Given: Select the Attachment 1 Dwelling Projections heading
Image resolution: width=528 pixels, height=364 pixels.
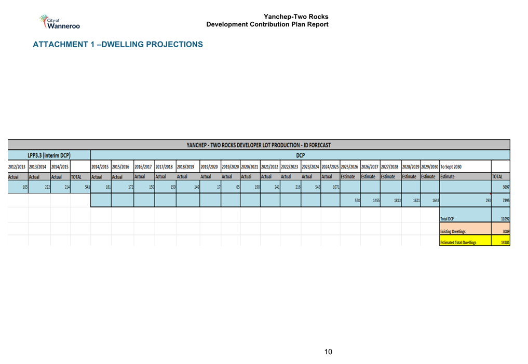Looking at the screenshot, I should click(x=117, y=45).
